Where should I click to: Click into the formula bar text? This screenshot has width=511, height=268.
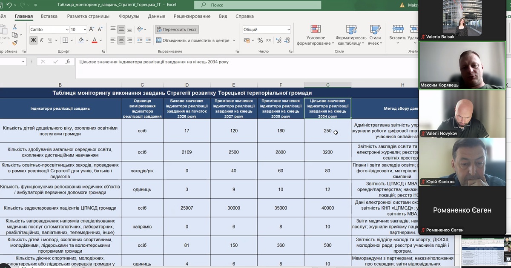pyautogui.click(x=154, y=62)
